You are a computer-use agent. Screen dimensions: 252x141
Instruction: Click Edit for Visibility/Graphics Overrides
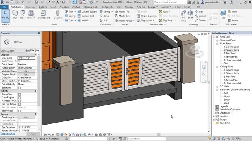(x=26, y=71)
